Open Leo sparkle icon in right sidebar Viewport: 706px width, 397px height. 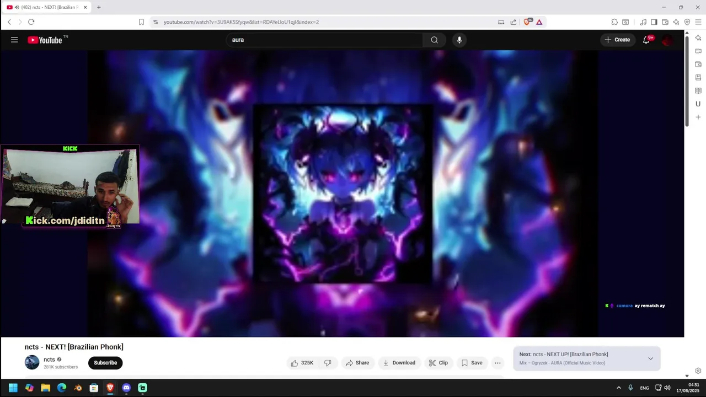point(698,37)
